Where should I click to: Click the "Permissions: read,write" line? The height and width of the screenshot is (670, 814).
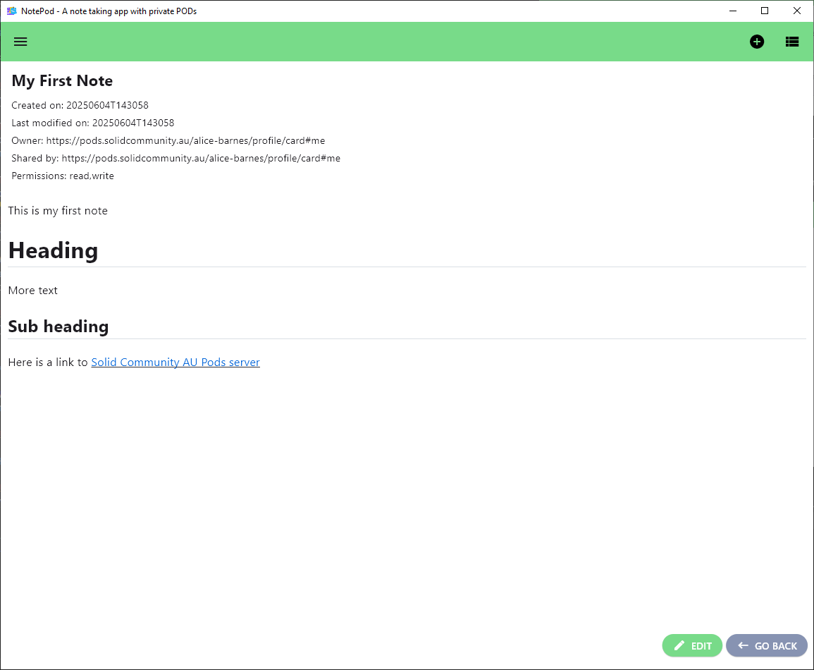tap(63, 176)
